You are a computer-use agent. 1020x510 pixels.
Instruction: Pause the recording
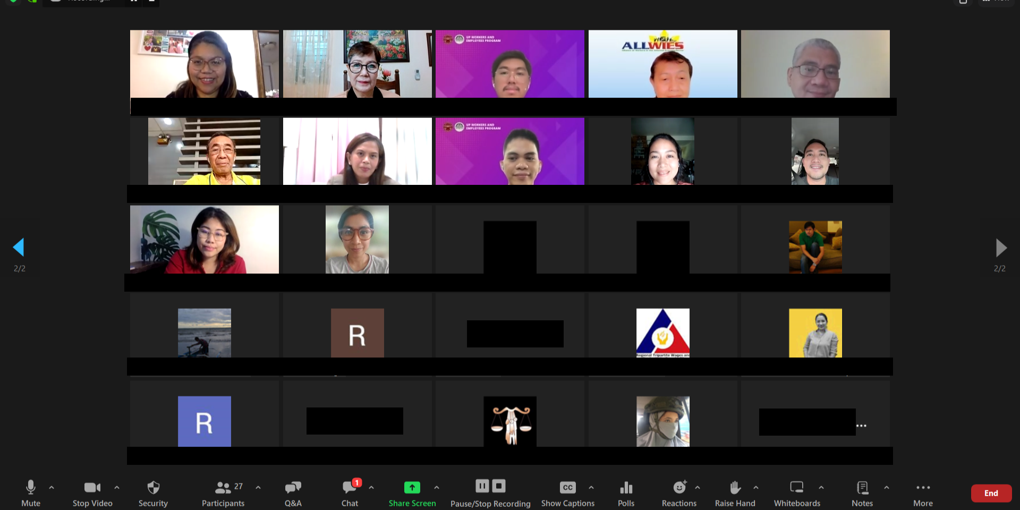(x=482, y=486)
